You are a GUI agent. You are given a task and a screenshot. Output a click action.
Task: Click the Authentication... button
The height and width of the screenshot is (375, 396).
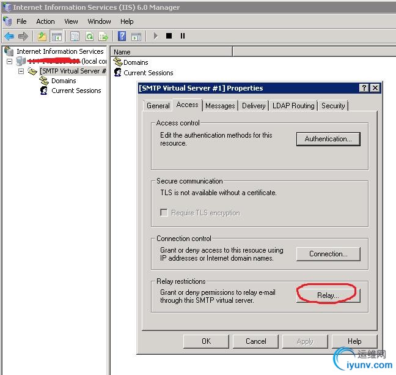328,139
